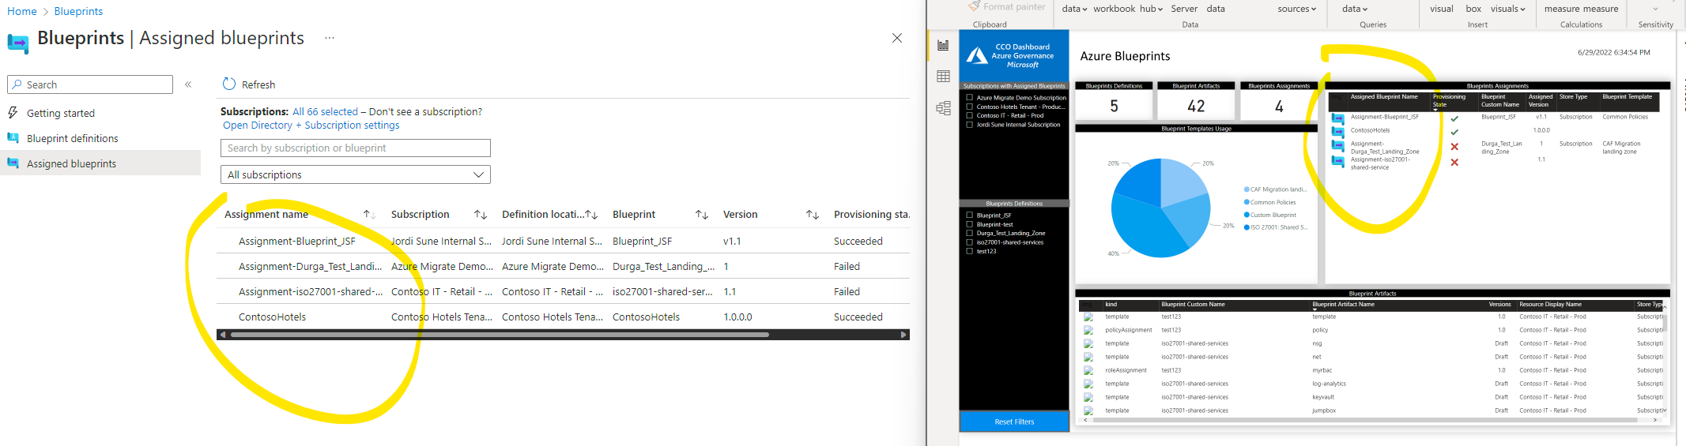Check Azure Migrate Demo Subscription filter
The height and width of the screenshot is (446, 1686).
[x=970, y=98]
